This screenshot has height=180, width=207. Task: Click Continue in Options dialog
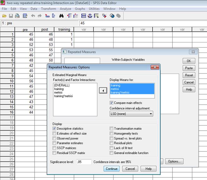[112, 169]
